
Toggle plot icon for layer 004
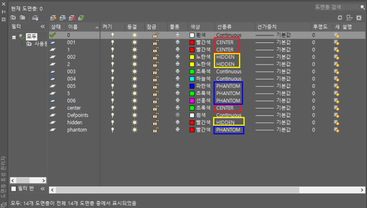178,78
